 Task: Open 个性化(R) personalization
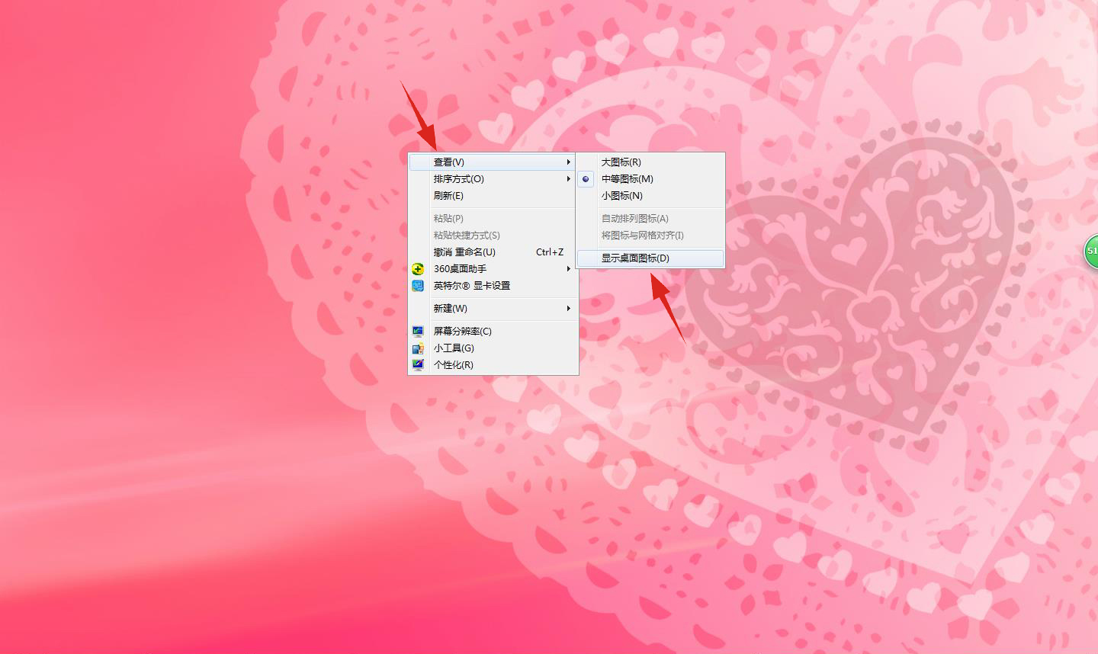(493, 365)
